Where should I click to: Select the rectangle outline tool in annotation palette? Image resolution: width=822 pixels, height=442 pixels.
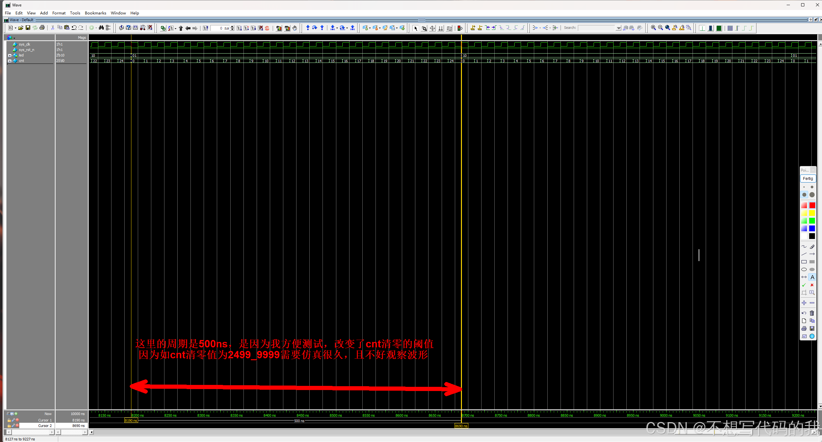(804, 262)
